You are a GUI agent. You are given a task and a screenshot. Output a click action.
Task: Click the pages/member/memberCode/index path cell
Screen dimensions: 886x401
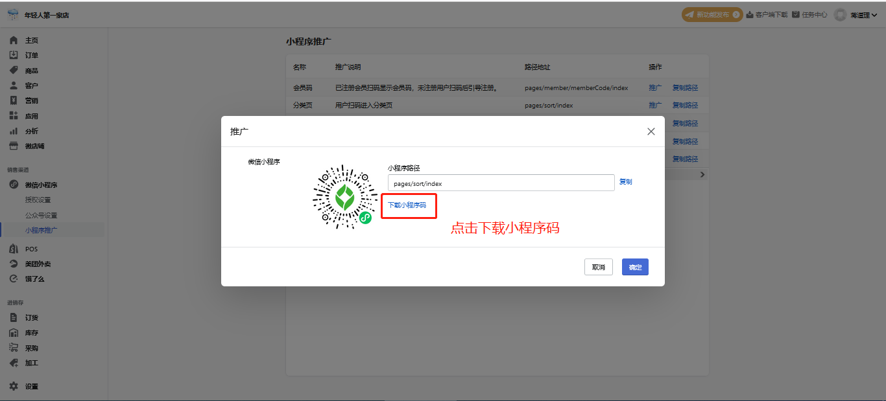point(576,87)
